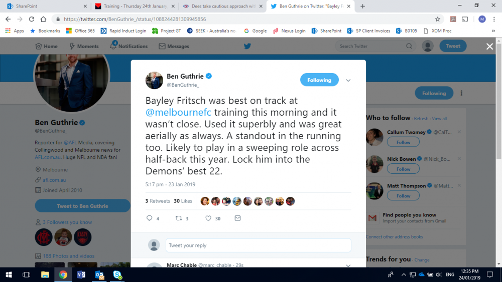Expand the tweet options chevron beside Following
502x282 pixels.
click(348, 81)
